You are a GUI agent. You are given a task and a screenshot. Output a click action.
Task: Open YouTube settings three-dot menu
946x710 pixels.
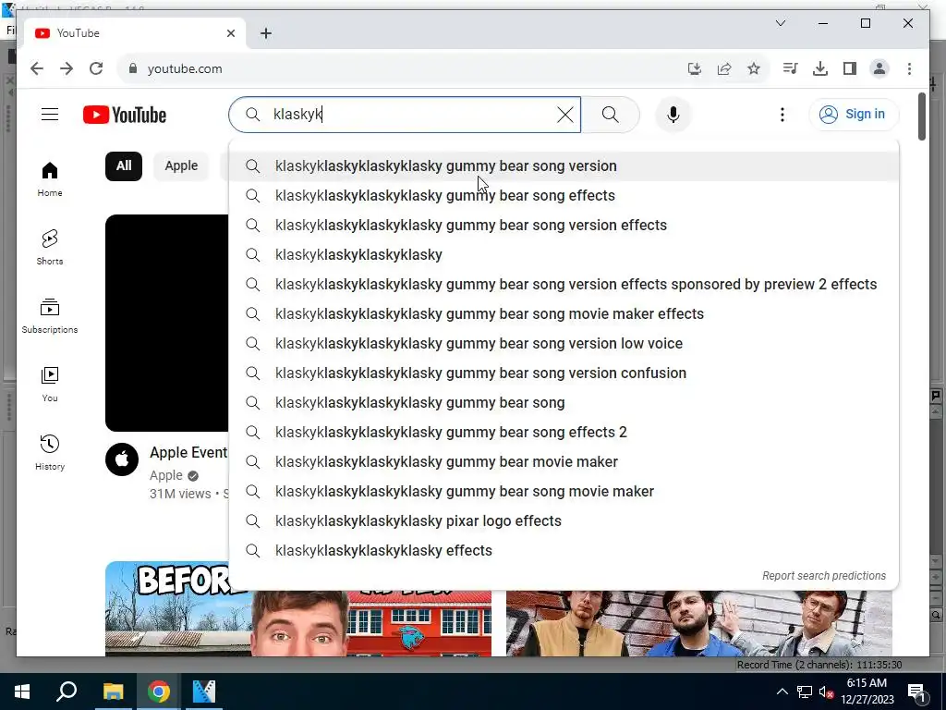coord(782,115)
